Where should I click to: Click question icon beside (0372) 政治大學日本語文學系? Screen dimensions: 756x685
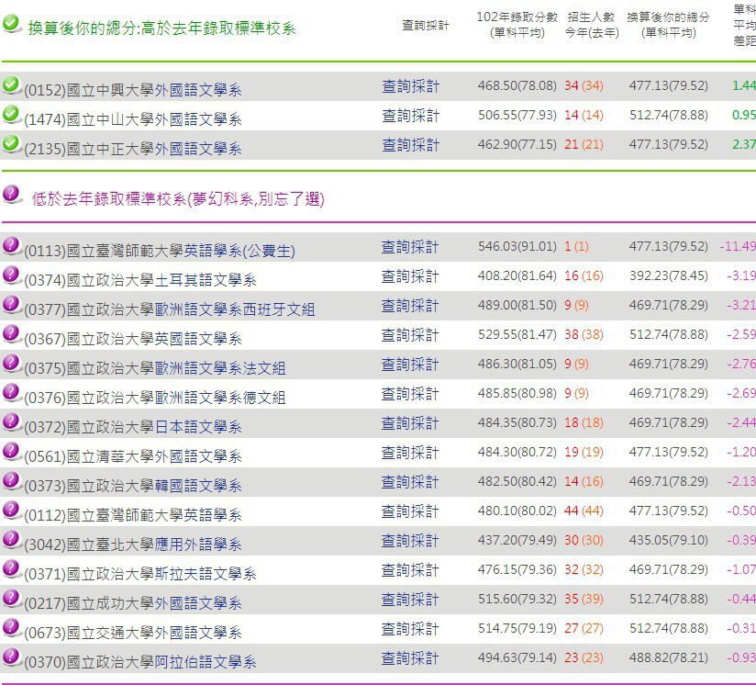pos(11,422)
